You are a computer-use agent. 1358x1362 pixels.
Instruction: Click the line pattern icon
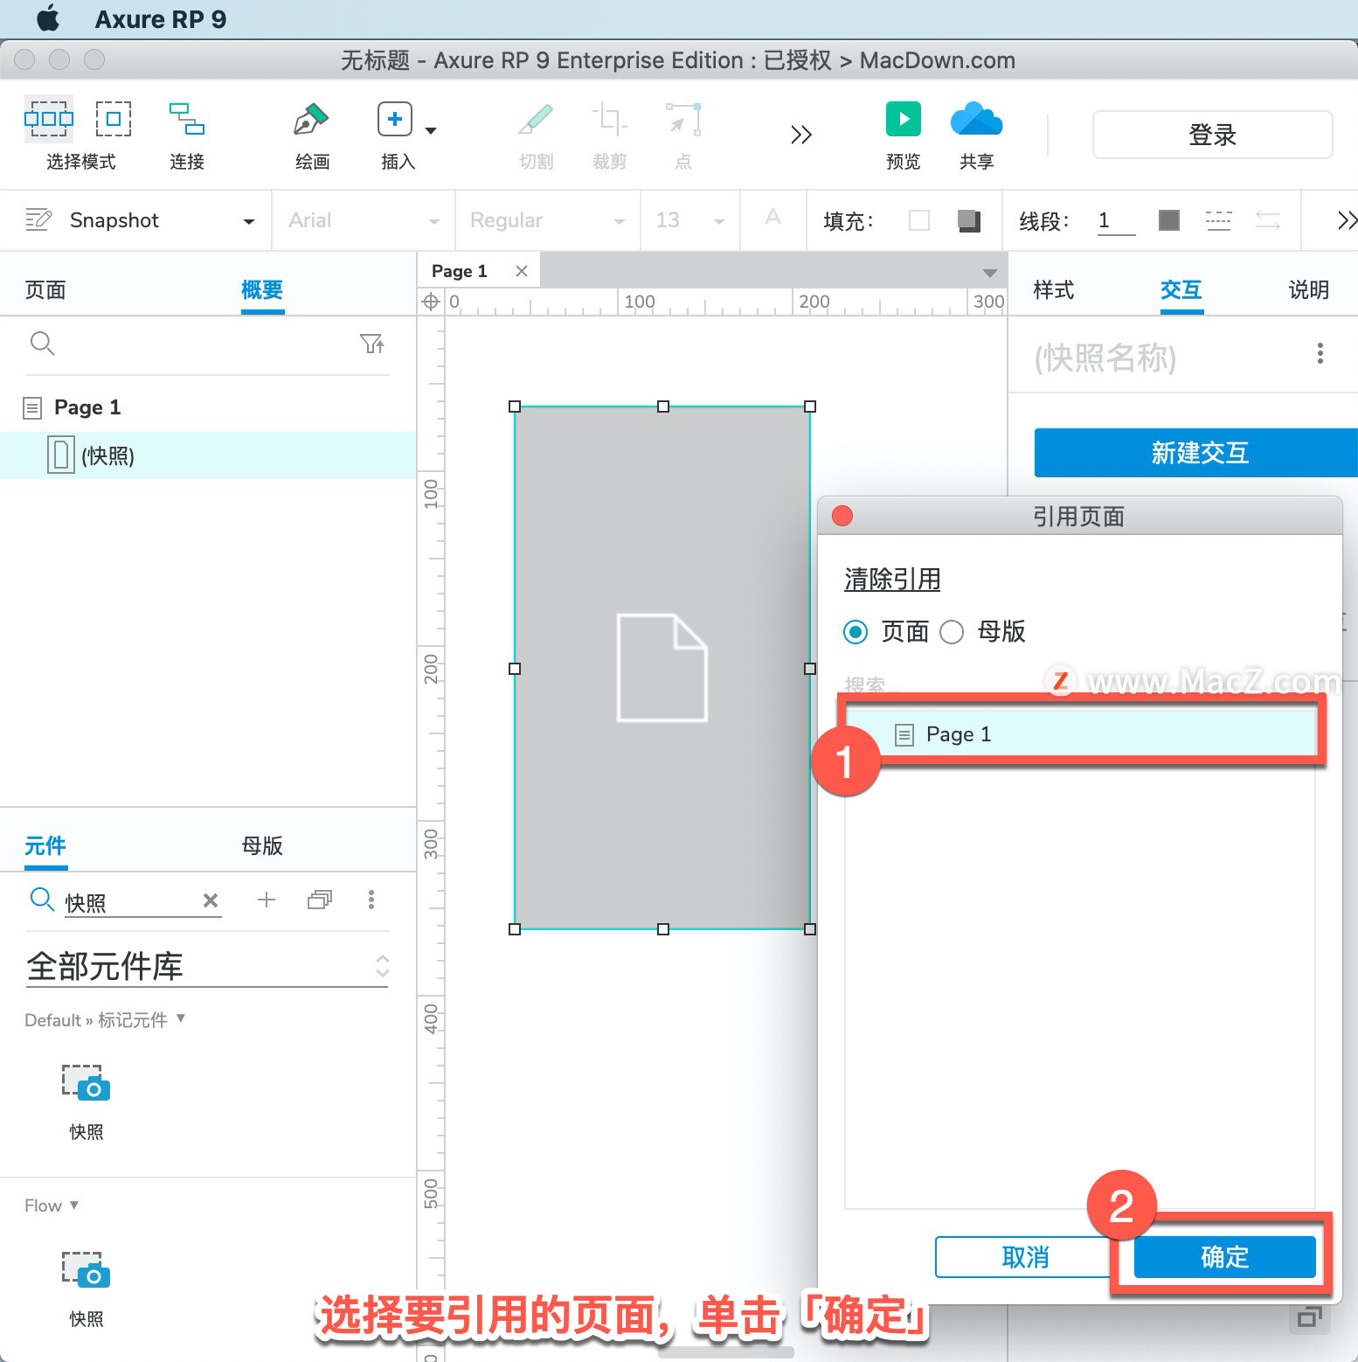1218,220
